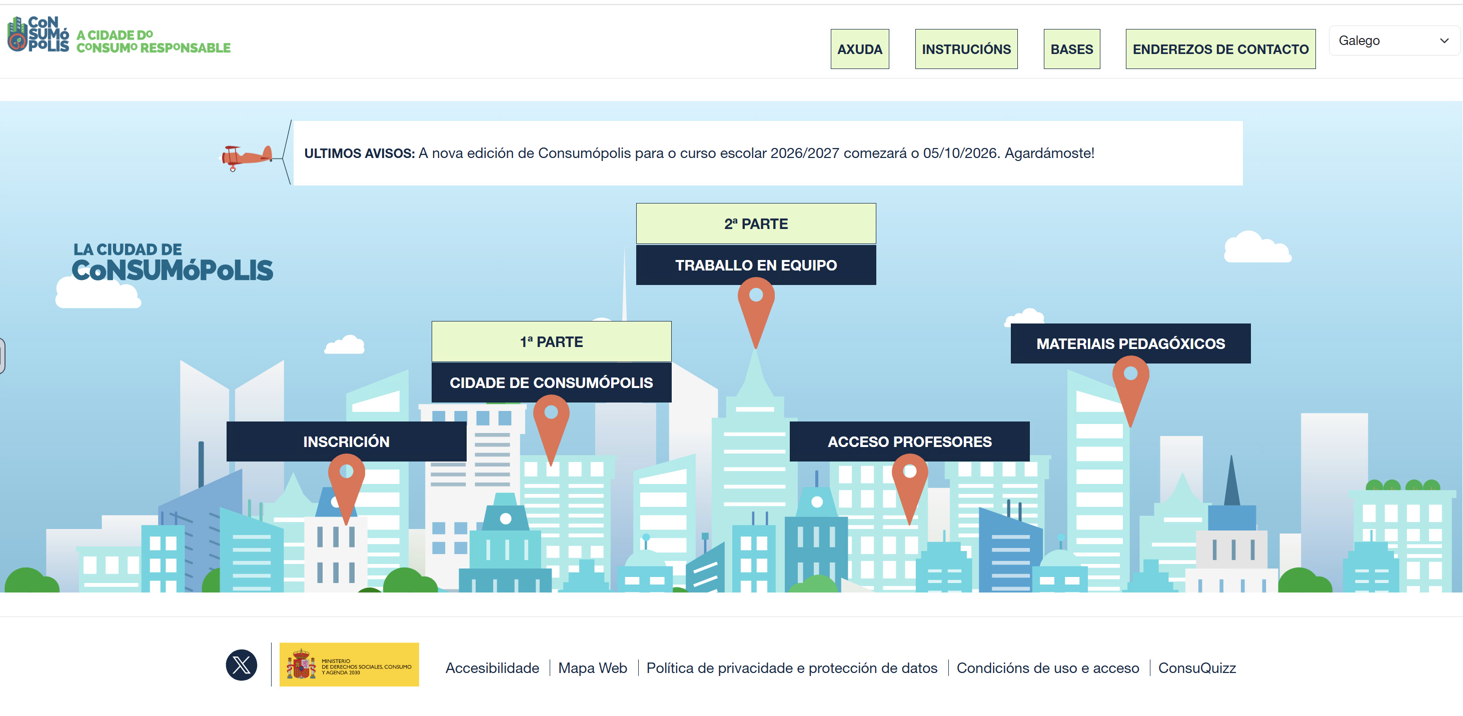The height and width of the screenshot is (716, 1463).
Task: Open the X (Twitter) social icon
Action: pyautogui.click(x=242, y=664)
